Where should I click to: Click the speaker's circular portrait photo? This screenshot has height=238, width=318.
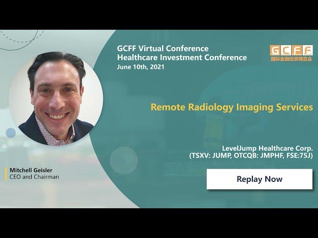click(x=56, y=99)
